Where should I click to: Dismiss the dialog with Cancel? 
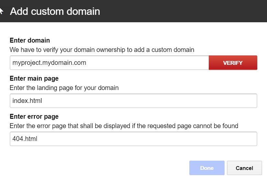point(244,168)
